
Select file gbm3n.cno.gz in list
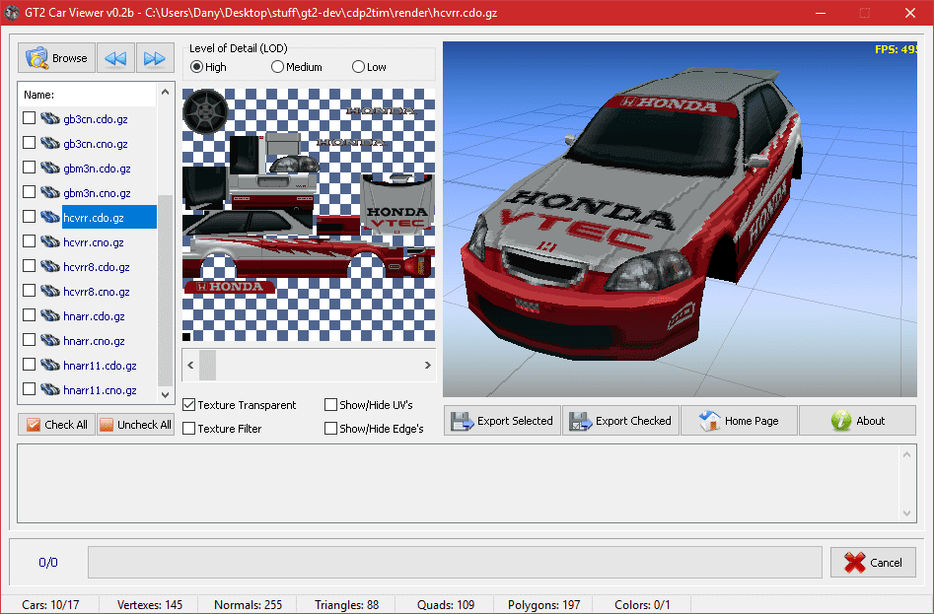tap(97, 193)
